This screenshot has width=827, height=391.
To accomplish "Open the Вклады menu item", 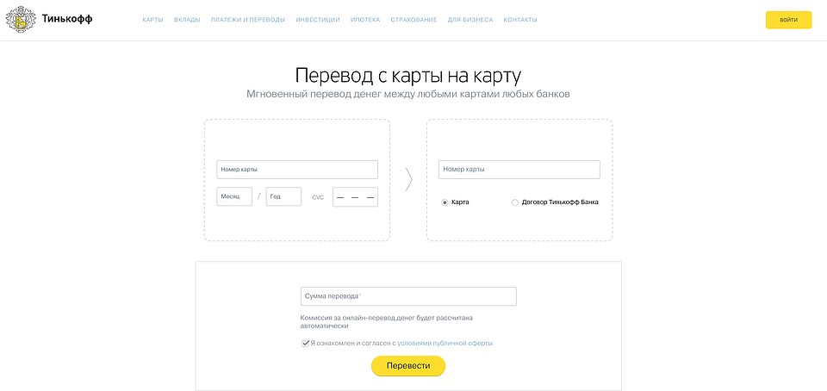I will 187,20.
